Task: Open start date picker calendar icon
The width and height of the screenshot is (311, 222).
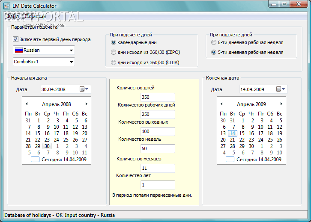Action: pyautogui.click(x=84, y=89)
